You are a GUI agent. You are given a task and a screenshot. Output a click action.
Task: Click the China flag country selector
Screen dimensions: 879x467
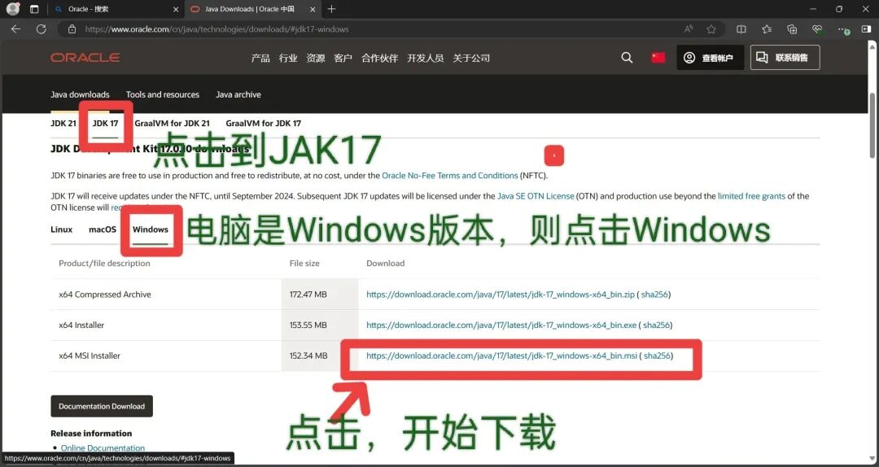tap(658, 58)
